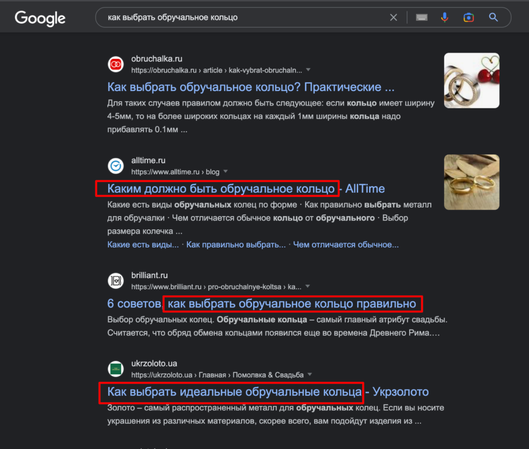Click the wedding rings with cherries thumbnail
529x449 pixels.
[x=471, y=81]
